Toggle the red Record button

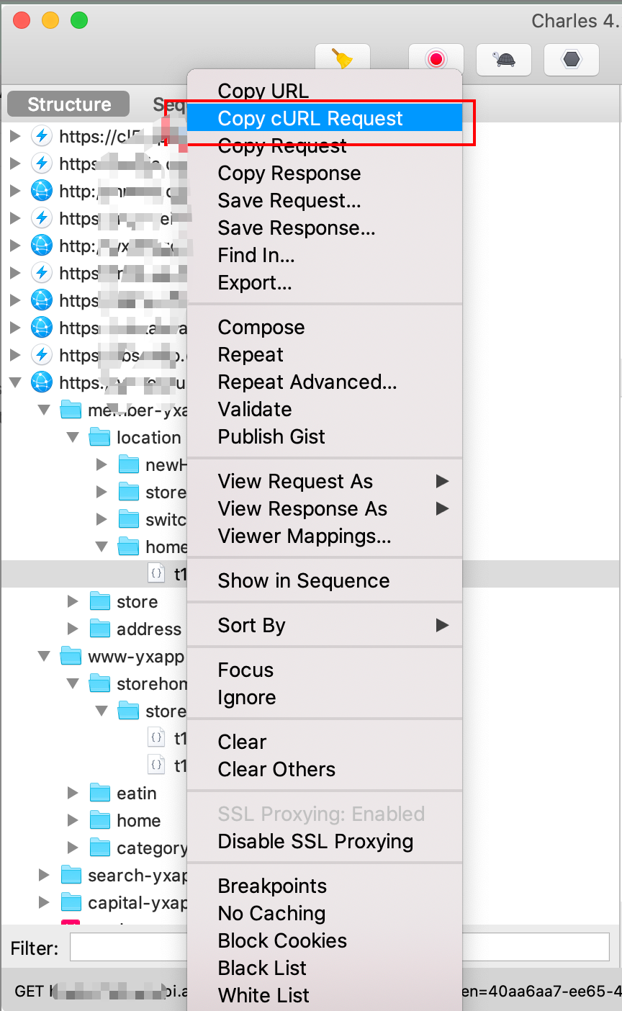[x=436, y=59]
